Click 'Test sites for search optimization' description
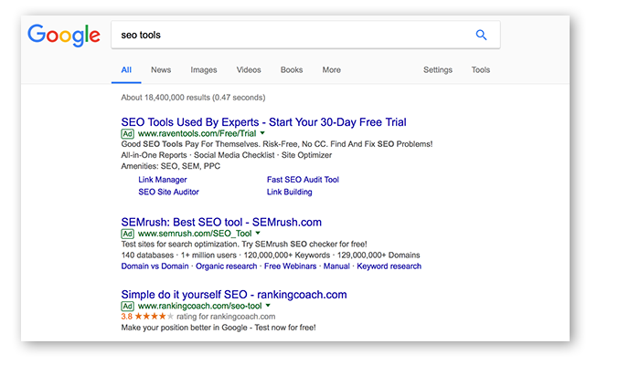 (x=244, y=244)
